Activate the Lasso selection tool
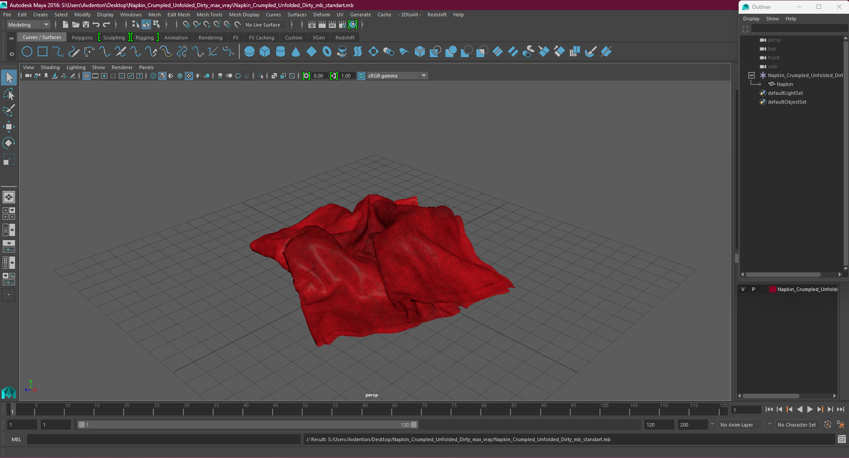This screenshot has height=458, width=849. point(9,94)
